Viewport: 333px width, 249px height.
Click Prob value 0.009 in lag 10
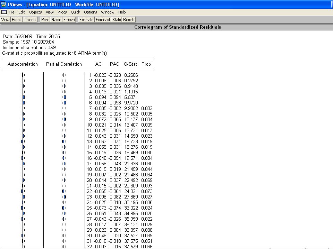pos(147,125)
